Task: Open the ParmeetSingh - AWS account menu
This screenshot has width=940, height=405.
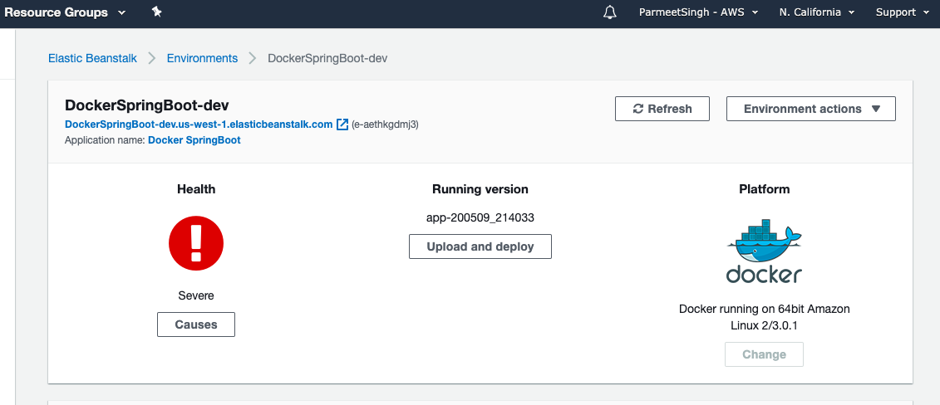Action: [x=698, y=12]
